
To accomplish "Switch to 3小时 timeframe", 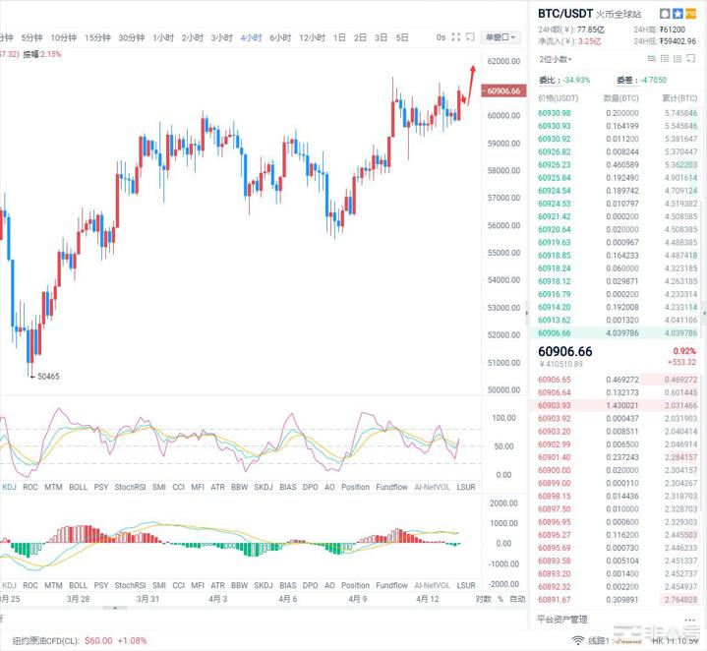I will pyautogui.click(x=221, y=37).
